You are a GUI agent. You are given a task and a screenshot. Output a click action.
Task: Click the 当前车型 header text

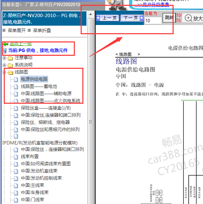click(x=41, y=5)
